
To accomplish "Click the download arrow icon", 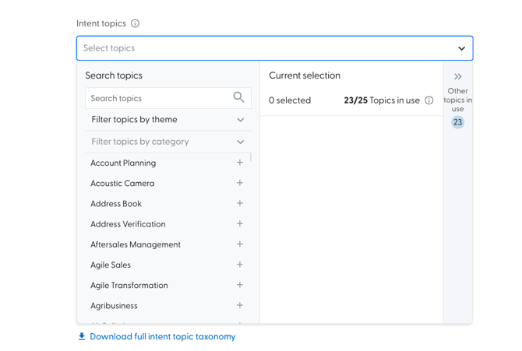I will (82, 337).
